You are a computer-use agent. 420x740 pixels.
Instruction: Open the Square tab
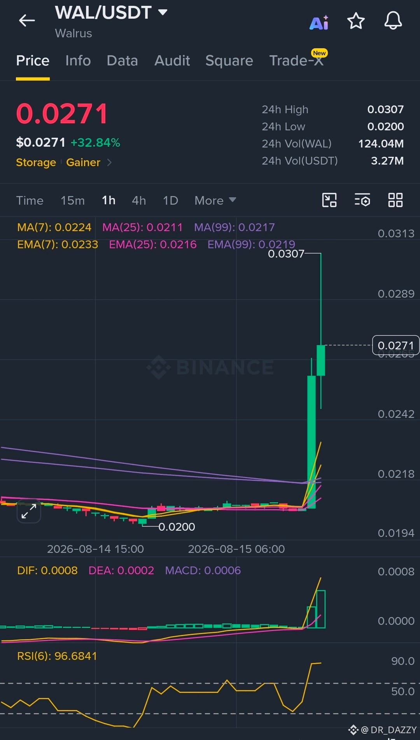tap(229, 61)
